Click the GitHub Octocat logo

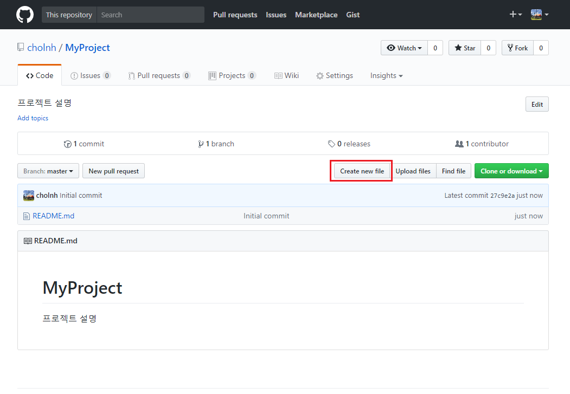[x=25, y=15]
